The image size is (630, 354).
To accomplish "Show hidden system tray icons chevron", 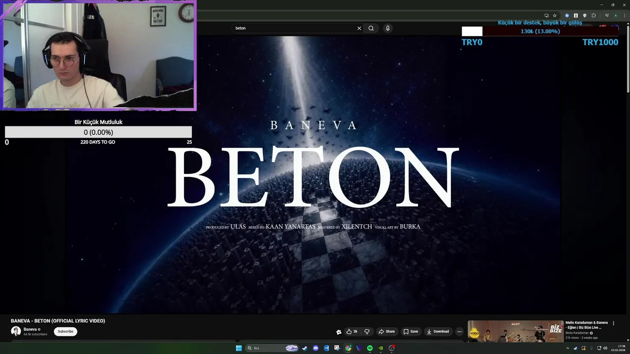I will coord(567,348).
